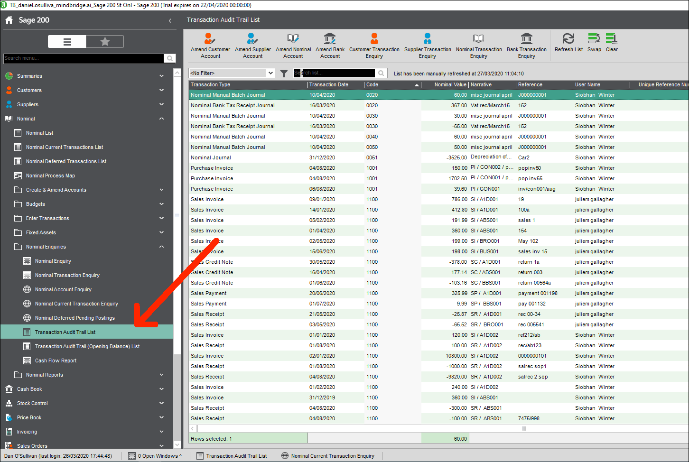Collapse the navigation pane arrow
The width and height of the screenshot is (689, 462).
click(170, 20)
